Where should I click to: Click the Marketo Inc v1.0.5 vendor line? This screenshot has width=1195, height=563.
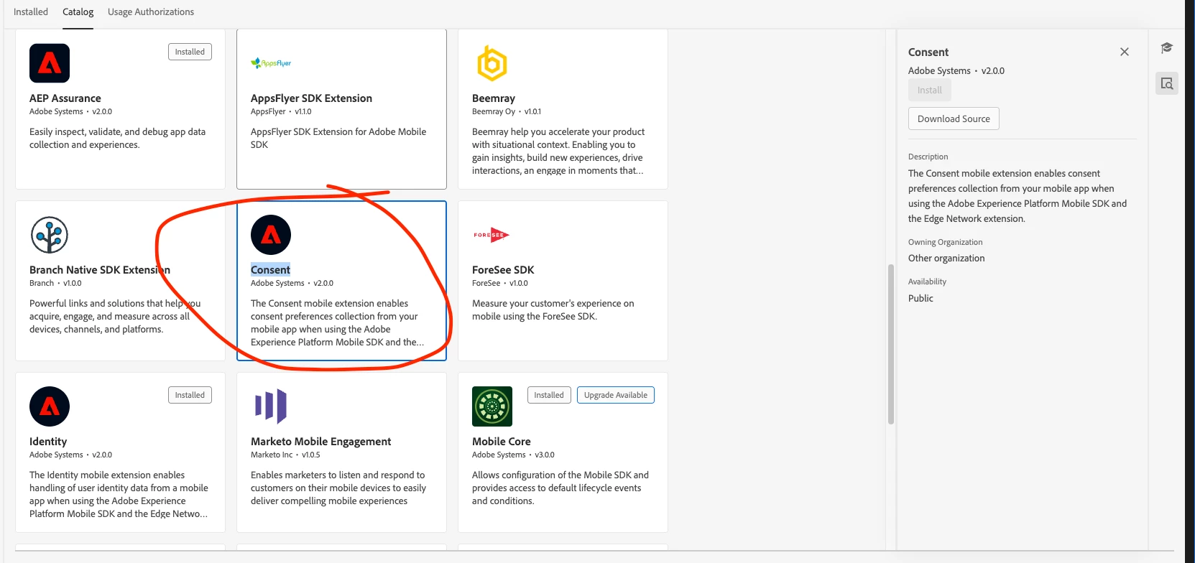(x=285, y=455)
